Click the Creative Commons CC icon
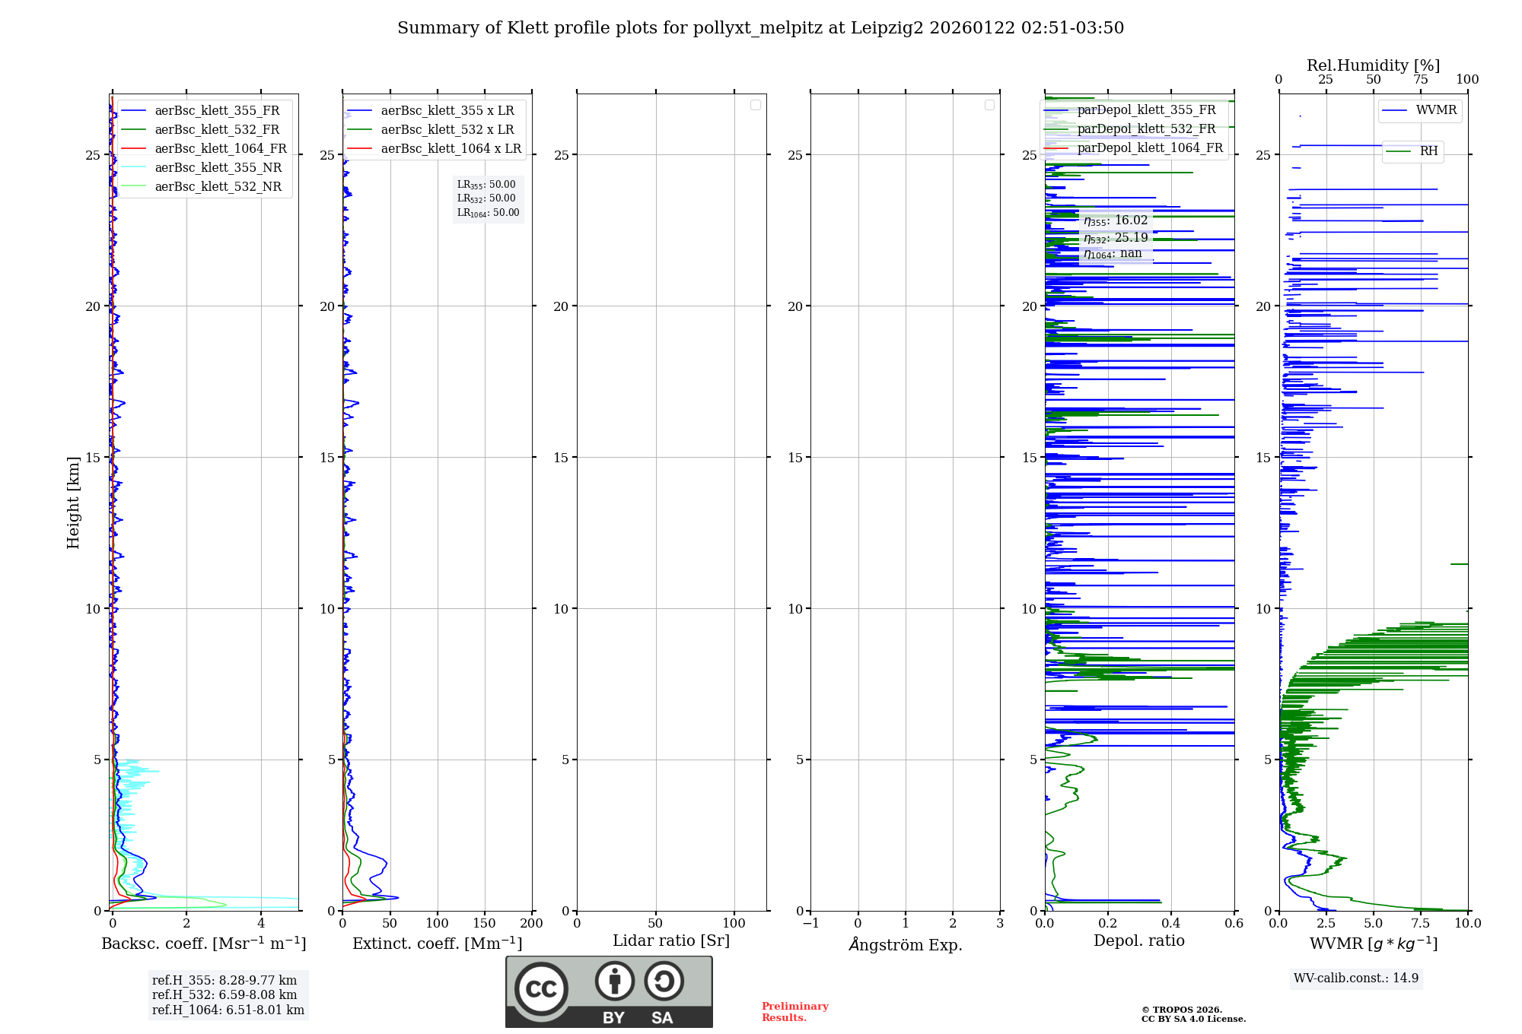The image size is (1522, 1034). 541,989
